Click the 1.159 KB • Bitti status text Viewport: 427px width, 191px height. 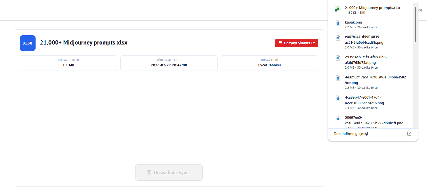click(355, 13)
